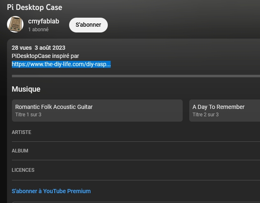Click the 1 abonné subscriber count
The width and height of the screenshot is (260, 203).
tap(38, 30)
